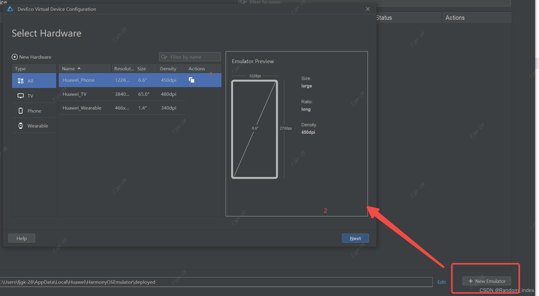Click the 65.0" size cell
Screen dimensions: 539x296
[144, 94]
